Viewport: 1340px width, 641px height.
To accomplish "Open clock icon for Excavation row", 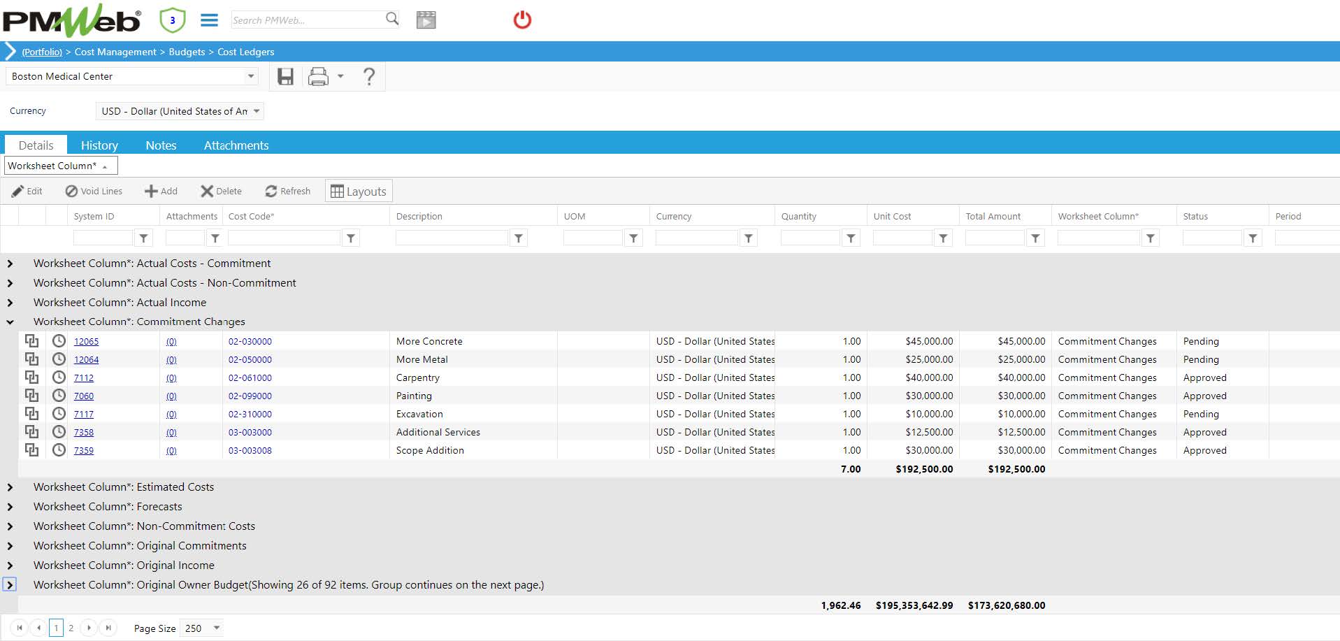I will coord(59,413).
